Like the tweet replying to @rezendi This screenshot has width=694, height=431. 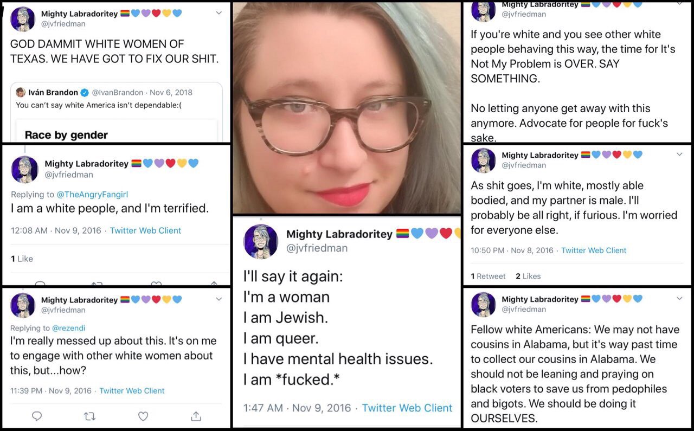[143, 416]
